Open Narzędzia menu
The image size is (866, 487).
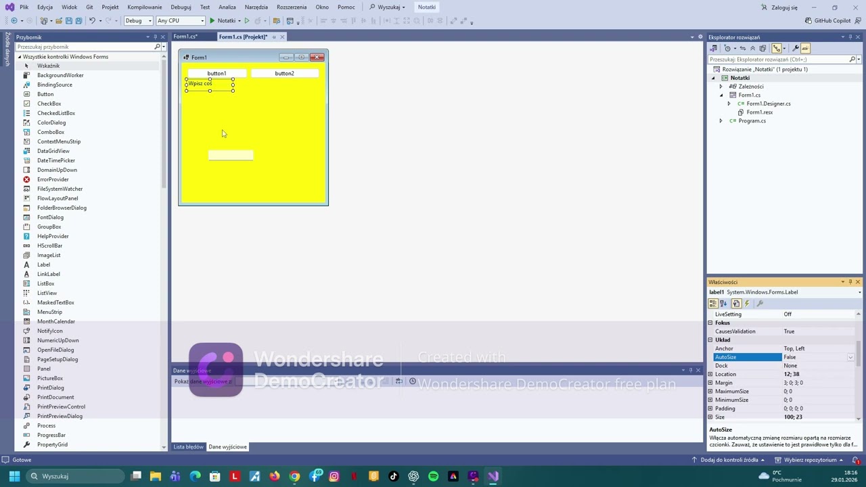click(256, 7)
